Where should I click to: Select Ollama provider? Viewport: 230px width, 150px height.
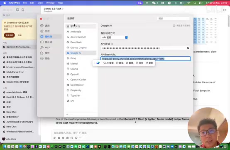(x=81, y=69)
